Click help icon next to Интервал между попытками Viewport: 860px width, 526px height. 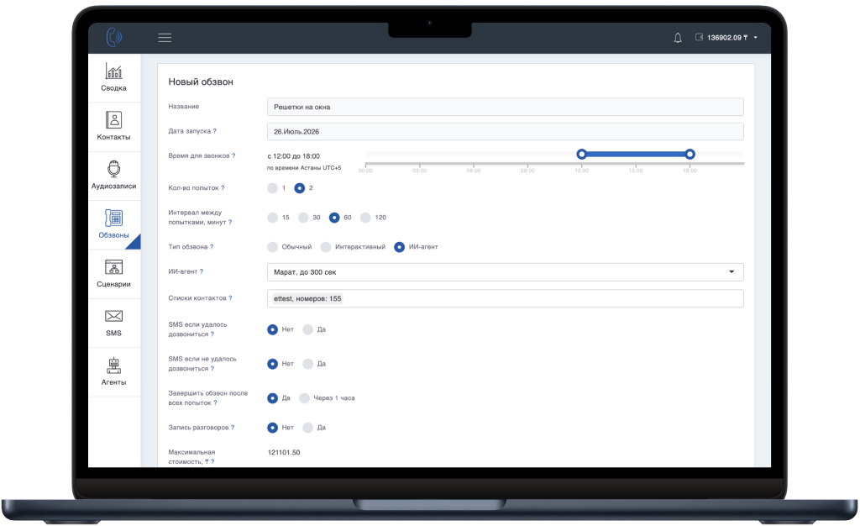[230, 222]
